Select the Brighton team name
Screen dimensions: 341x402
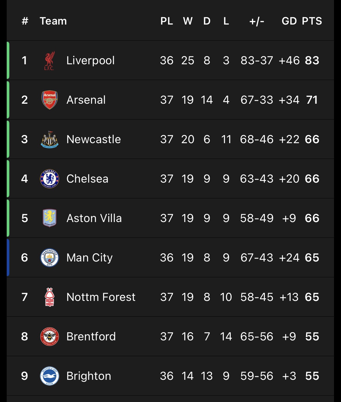point(89,376)
